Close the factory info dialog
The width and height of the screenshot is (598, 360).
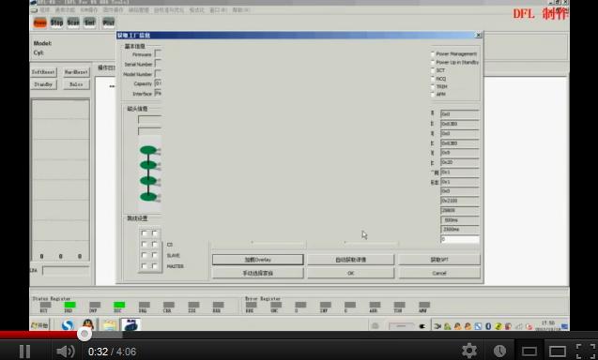click(x=479, y=35)
